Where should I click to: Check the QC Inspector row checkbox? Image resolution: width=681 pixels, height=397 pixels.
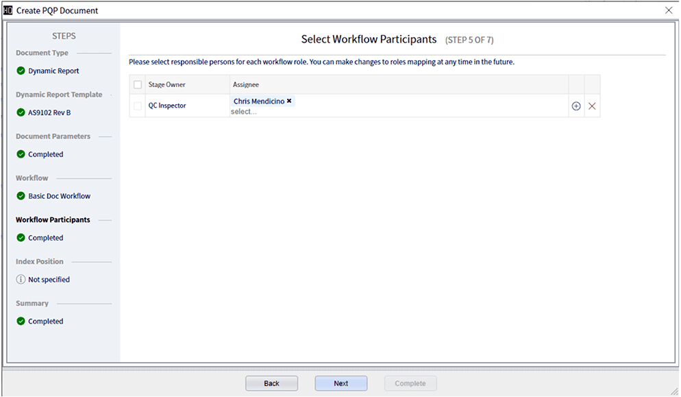pyautogui.click(x=138, y=106)
